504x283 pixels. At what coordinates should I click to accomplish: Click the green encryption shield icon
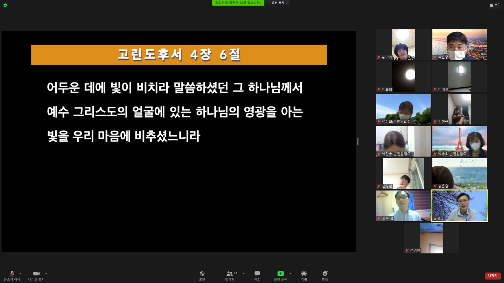(5, 5)
